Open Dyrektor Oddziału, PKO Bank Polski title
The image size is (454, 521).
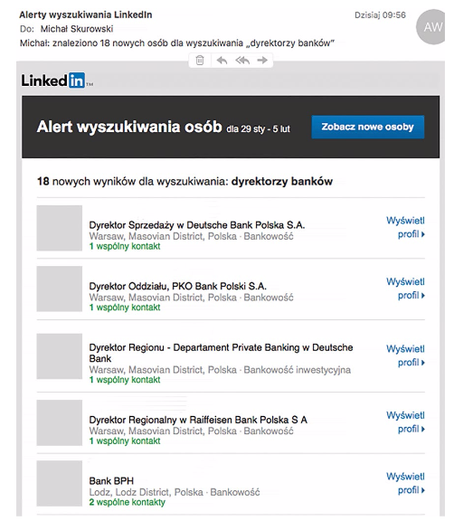click(x=177, y=287)
